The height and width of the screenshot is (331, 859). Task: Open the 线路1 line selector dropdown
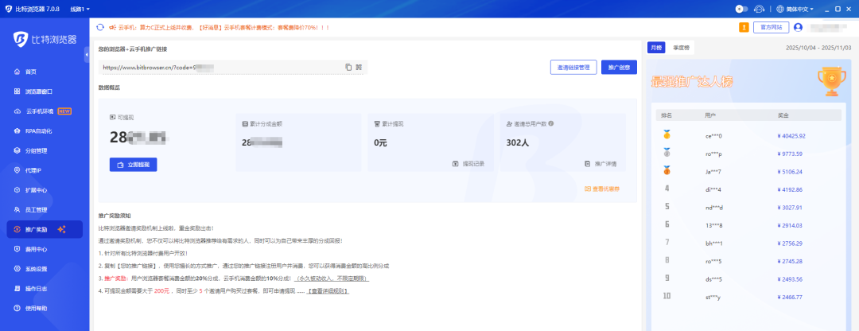click(80, 10)
